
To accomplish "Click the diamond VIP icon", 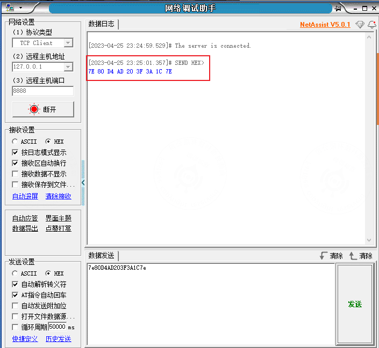I will [360, 24].
